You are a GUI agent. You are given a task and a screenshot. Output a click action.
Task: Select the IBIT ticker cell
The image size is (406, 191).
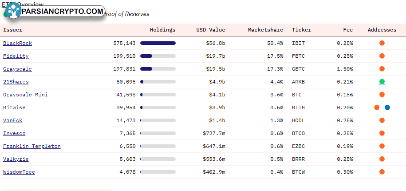(x=298, y=43)
